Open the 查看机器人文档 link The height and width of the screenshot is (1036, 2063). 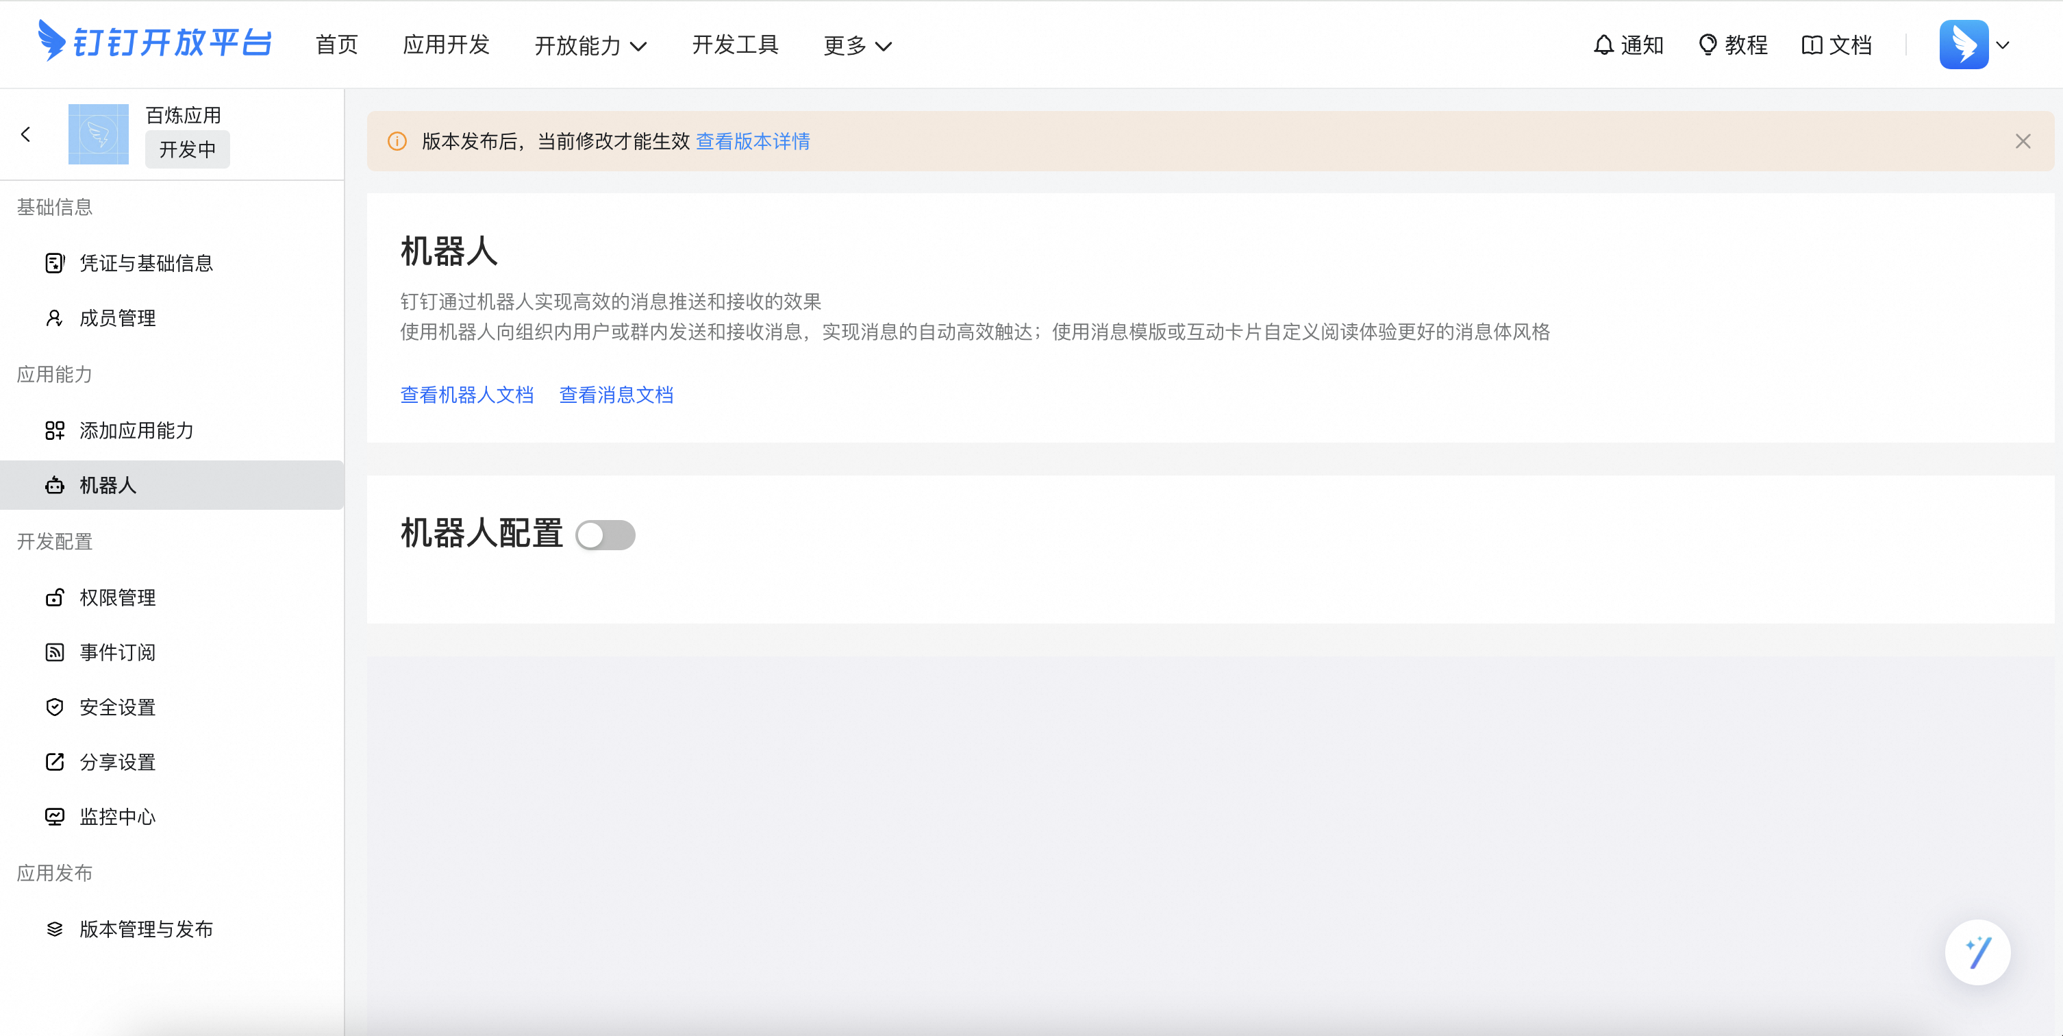pyautogui.click(x=466, y=395)
